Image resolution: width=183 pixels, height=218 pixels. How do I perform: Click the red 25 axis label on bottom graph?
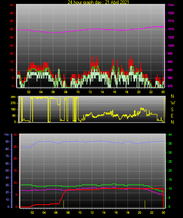[15, 147]
